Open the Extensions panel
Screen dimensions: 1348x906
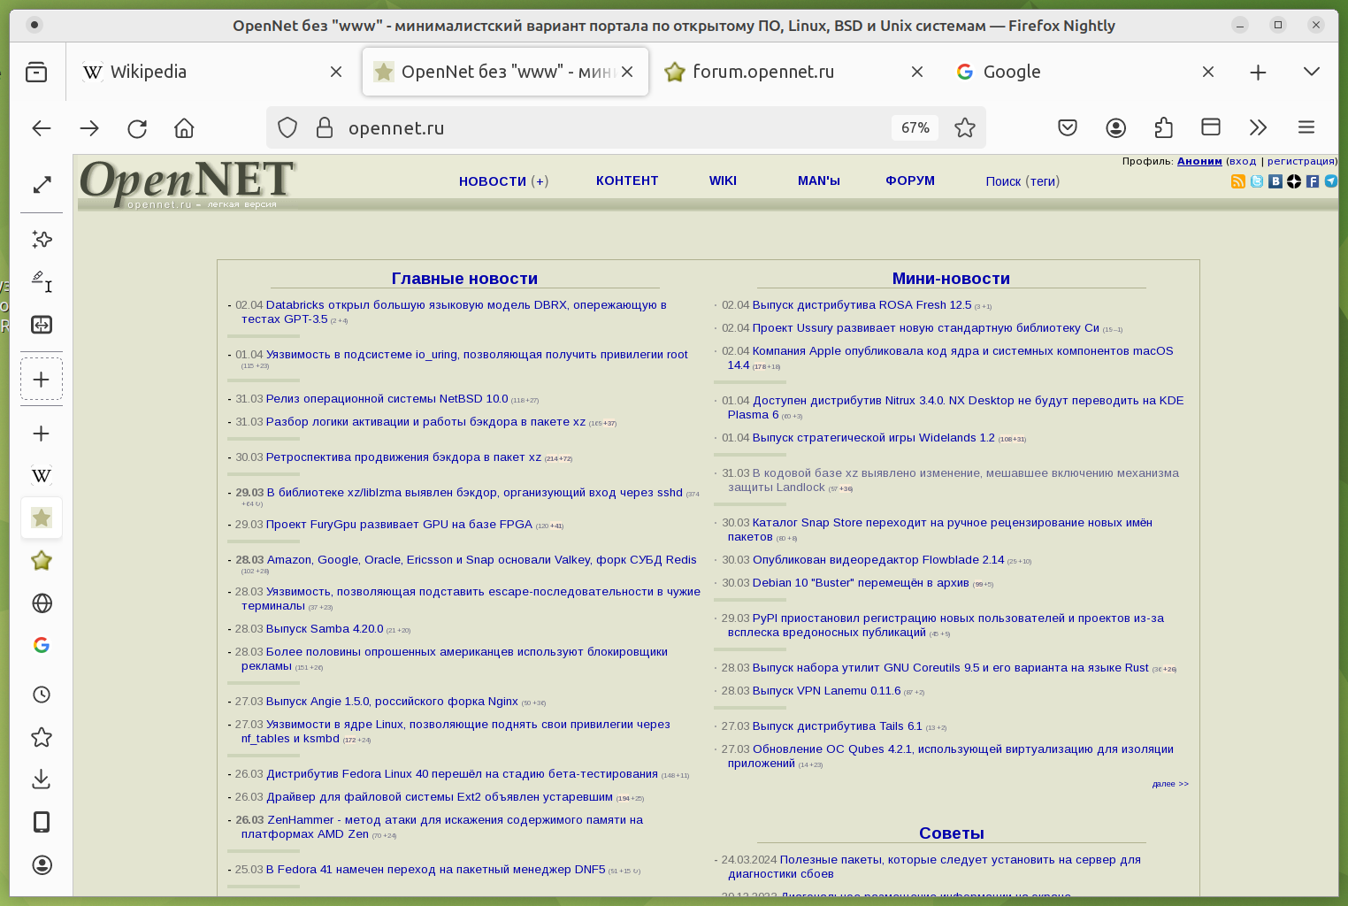point(1164,128)
